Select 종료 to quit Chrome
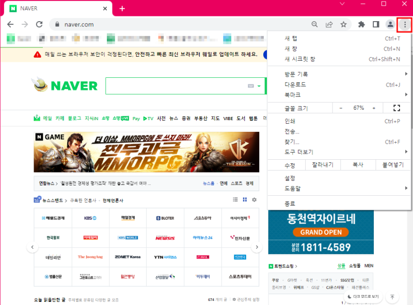 point(339,204)
